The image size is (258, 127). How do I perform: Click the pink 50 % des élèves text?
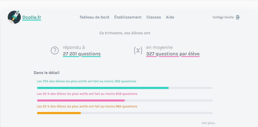tap(87, 94)
